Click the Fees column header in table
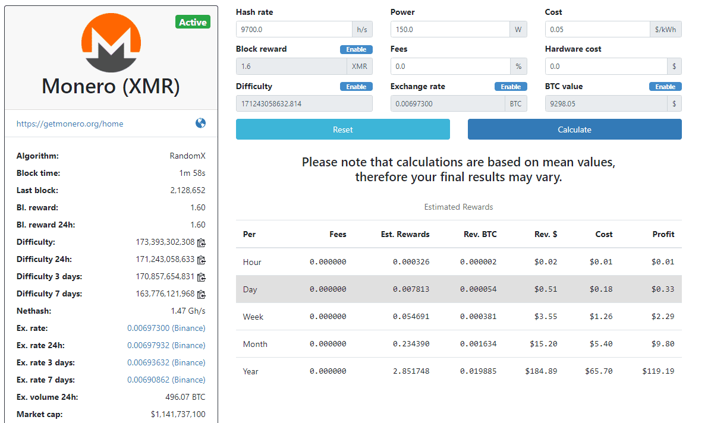This screenshot has height=423, width=711. pos(338,235)
